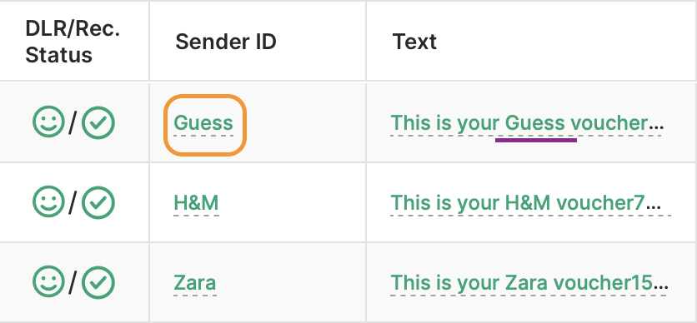This screenshot has width=697, height=323.
Task: Click the ellipsis ending the Zara voucher text
Action: (662, 288)
